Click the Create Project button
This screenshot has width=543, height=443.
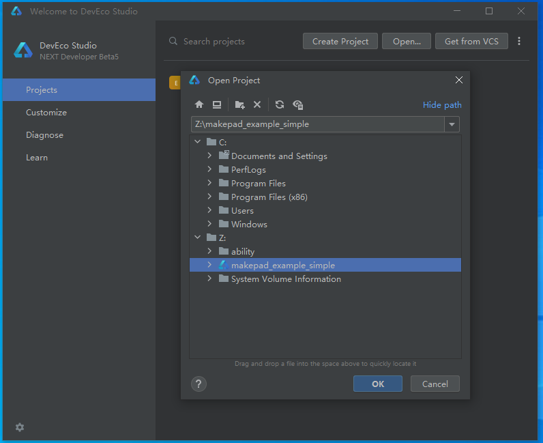coord(340,41)
